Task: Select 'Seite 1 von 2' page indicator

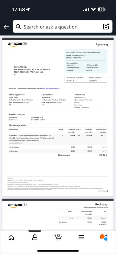Action: [x=103, y=191]
